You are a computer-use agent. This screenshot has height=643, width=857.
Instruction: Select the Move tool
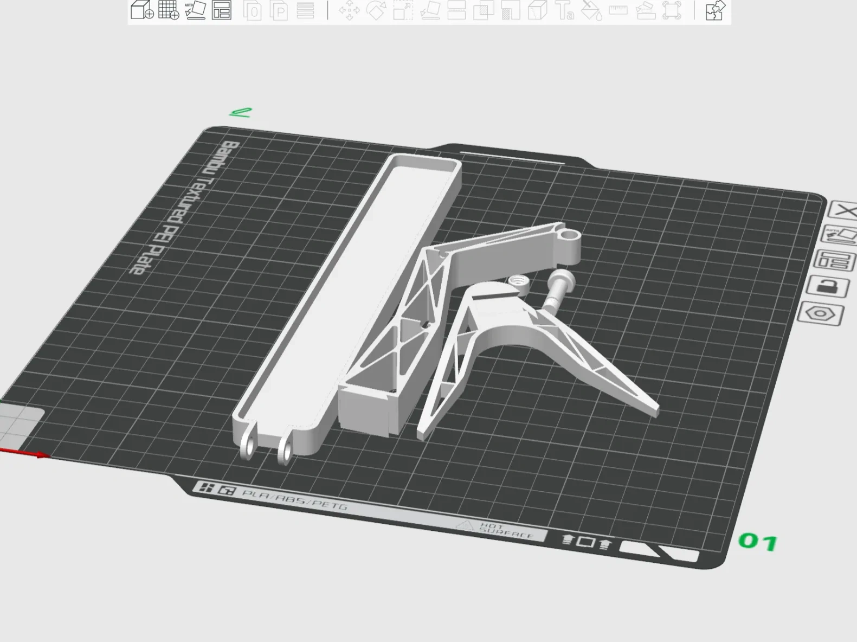click(349, 10)
